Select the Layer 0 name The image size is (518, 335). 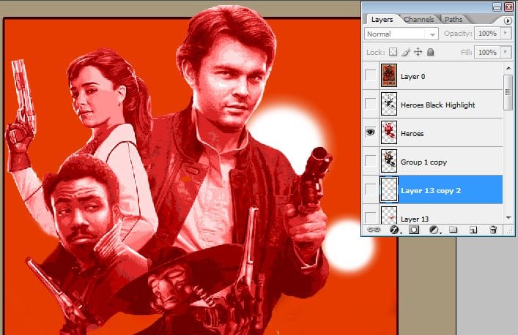412,77
